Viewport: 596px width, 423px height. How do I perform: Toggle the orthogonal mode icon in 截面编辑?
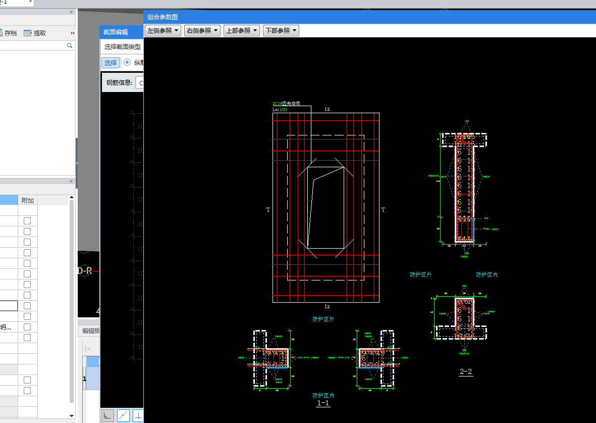pos(107,416)
